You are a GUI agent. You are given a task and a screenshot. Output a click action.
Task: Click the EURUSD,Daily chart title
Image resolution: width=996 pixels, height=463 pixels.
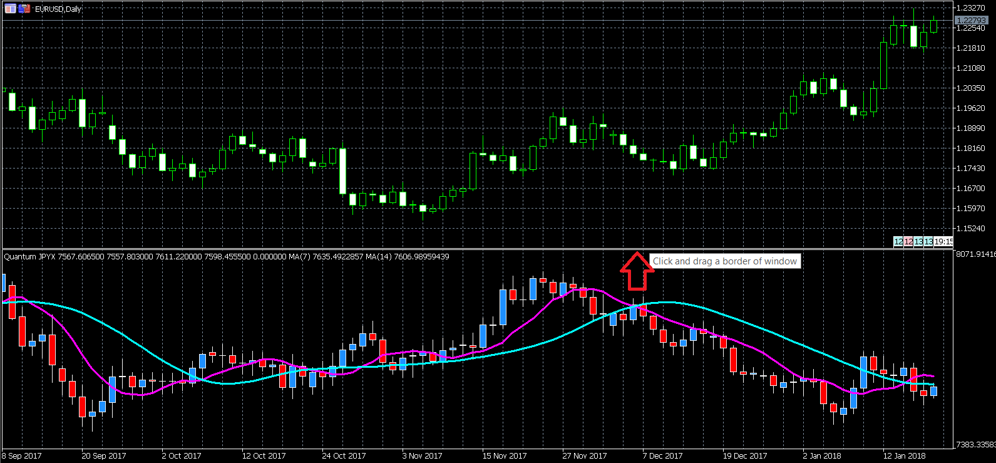(x=58, y=9)
